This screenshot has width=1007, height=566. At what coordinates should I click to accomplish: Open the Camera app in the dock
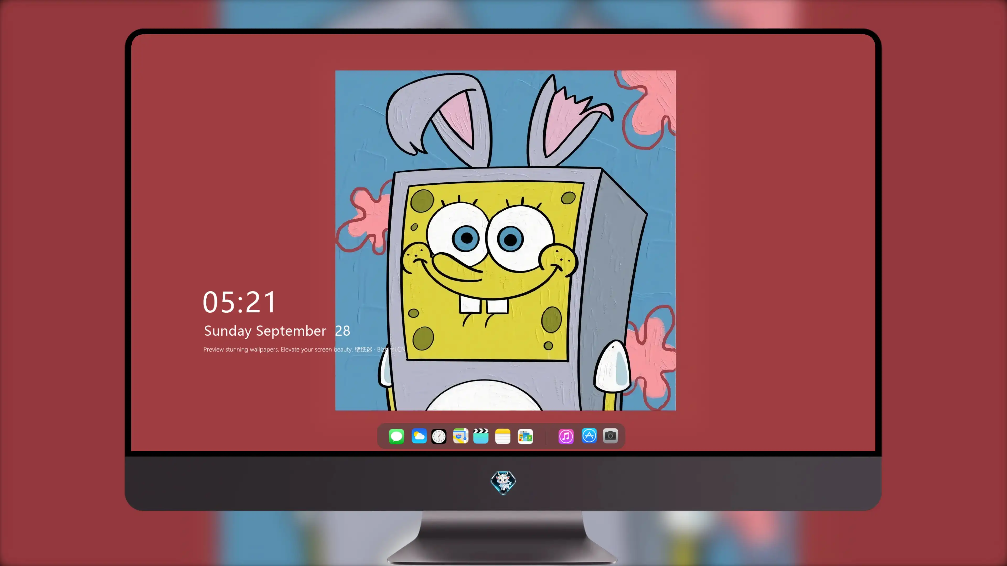click(610, 436)
